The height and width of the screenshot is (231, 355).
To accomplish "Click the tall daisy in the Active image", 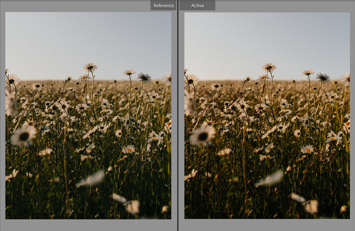I will point(269,67).
